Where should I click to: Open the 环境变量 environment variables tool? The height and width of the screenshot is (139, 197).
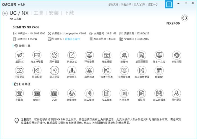[x=89, y=55]
